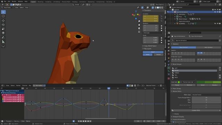Click the SQUIRREL mesh object icon
The image size is (222, 125).
click(177, 24)
